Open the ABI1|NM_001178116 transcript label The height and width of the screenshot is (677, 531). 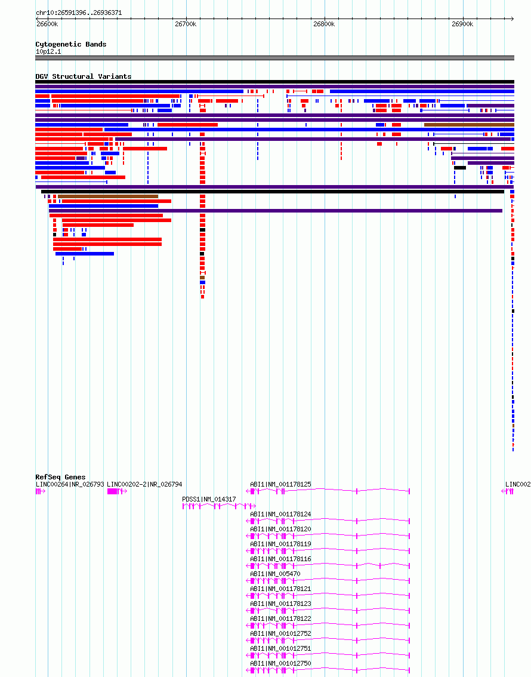pyautogui.click(x=280, y=559)
